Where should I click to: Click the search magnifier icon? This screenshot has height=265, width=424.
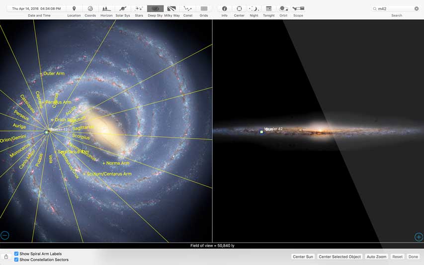coord(374,8)
